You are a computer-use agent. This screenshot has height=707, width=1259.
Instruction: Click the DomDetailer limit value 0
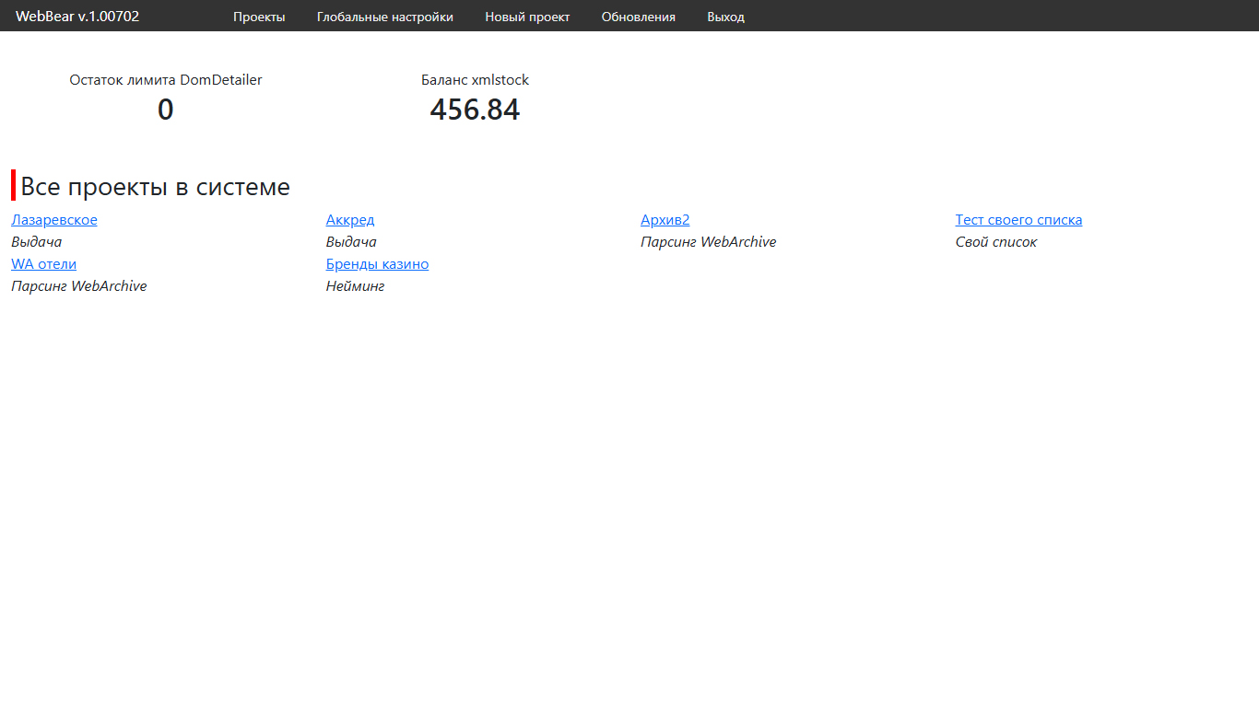(x=166, y=110)
